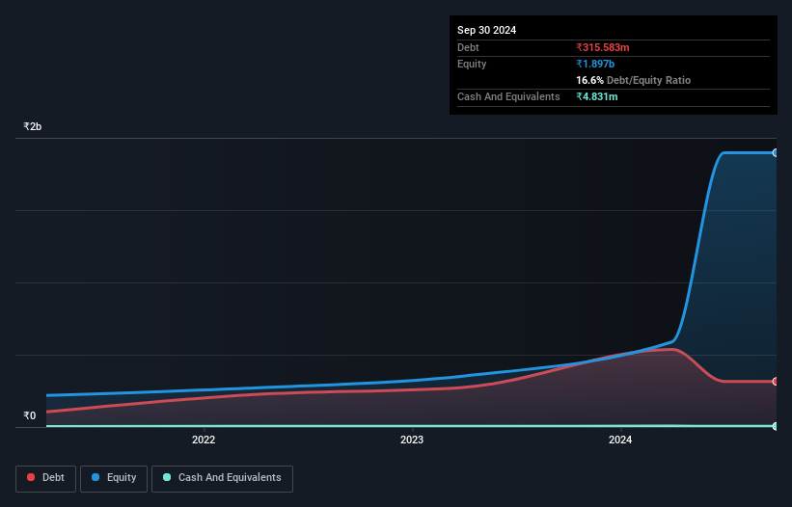The image size is (792, 507).
Task: Click the Cash And Equivalents tooltip label
Action: coord(508,96)
